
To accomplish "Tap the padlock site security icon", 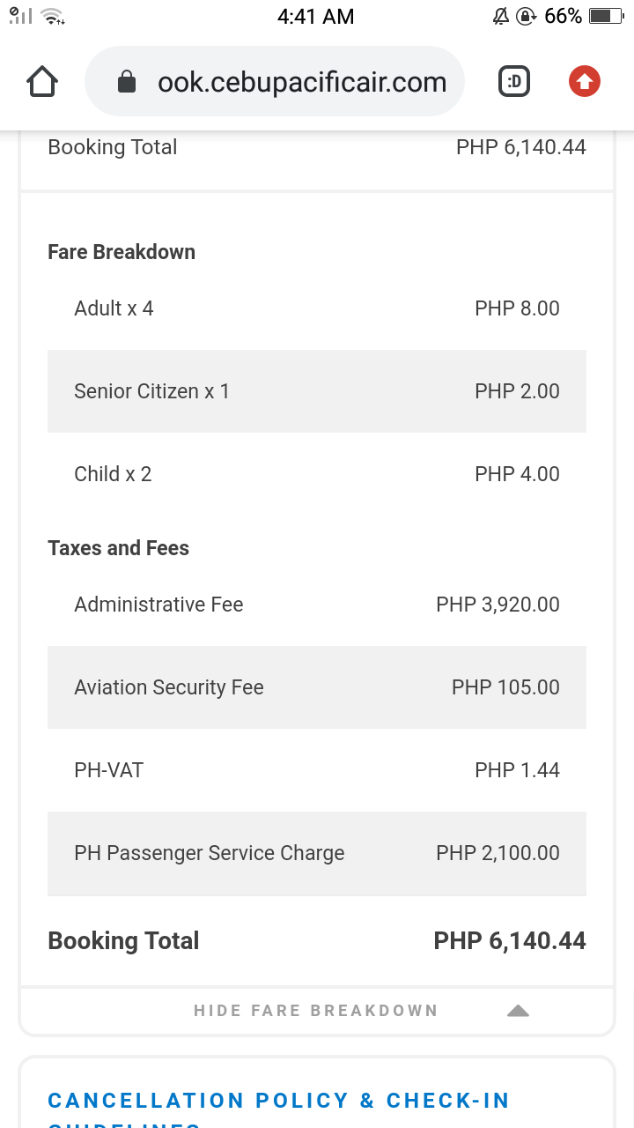I will point(127,82).
